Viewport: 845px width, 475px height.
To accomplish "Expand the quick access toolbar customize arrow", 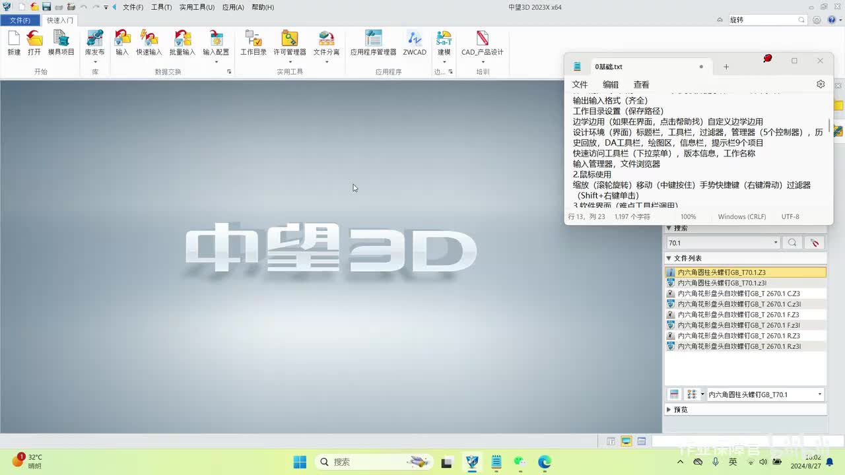I will pyautogui.click(x=106, y=7).
